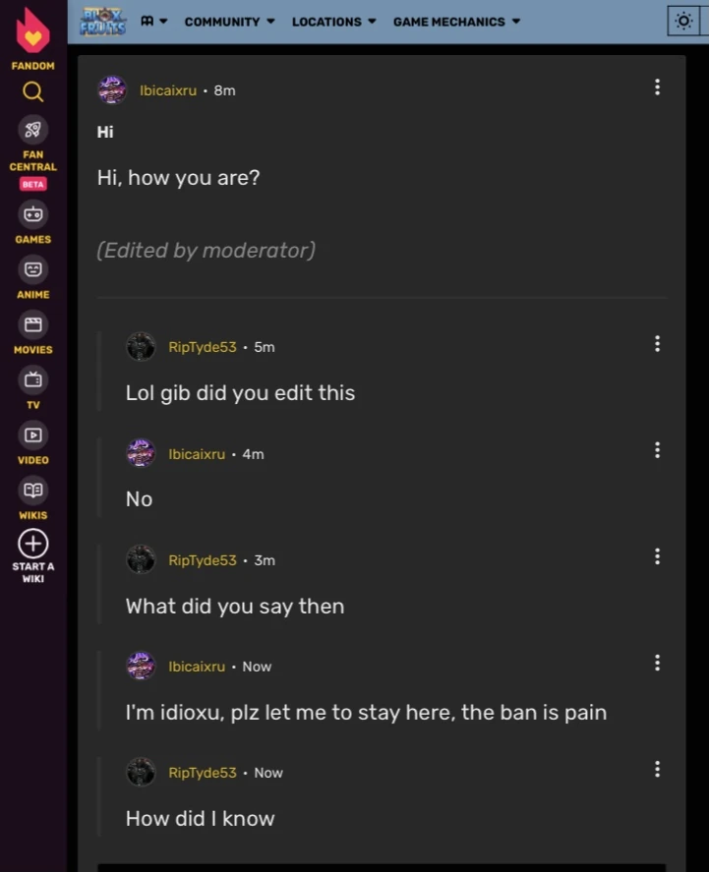Open Fan Central rocket icon
The image size is (709, 872).
coord(32,130)
